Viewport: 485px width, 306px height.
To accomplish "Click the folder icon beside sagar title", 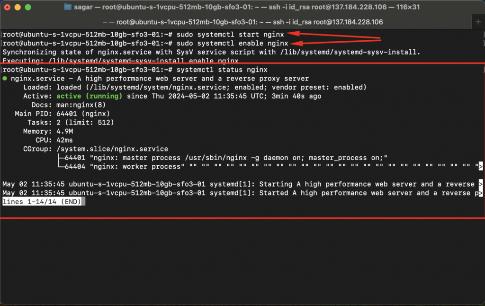I will [68, 7].
